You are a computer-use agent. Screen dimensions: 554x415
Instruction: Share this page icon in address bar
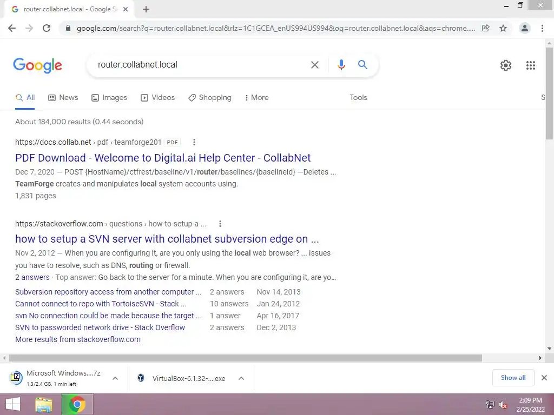tap(486, 28)
